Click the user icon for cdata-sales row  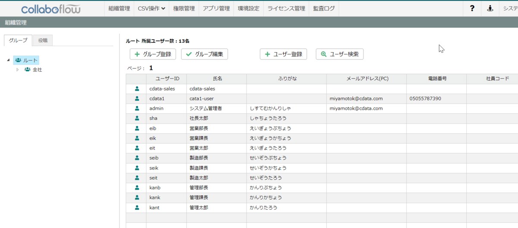click(x=137, y=89)
